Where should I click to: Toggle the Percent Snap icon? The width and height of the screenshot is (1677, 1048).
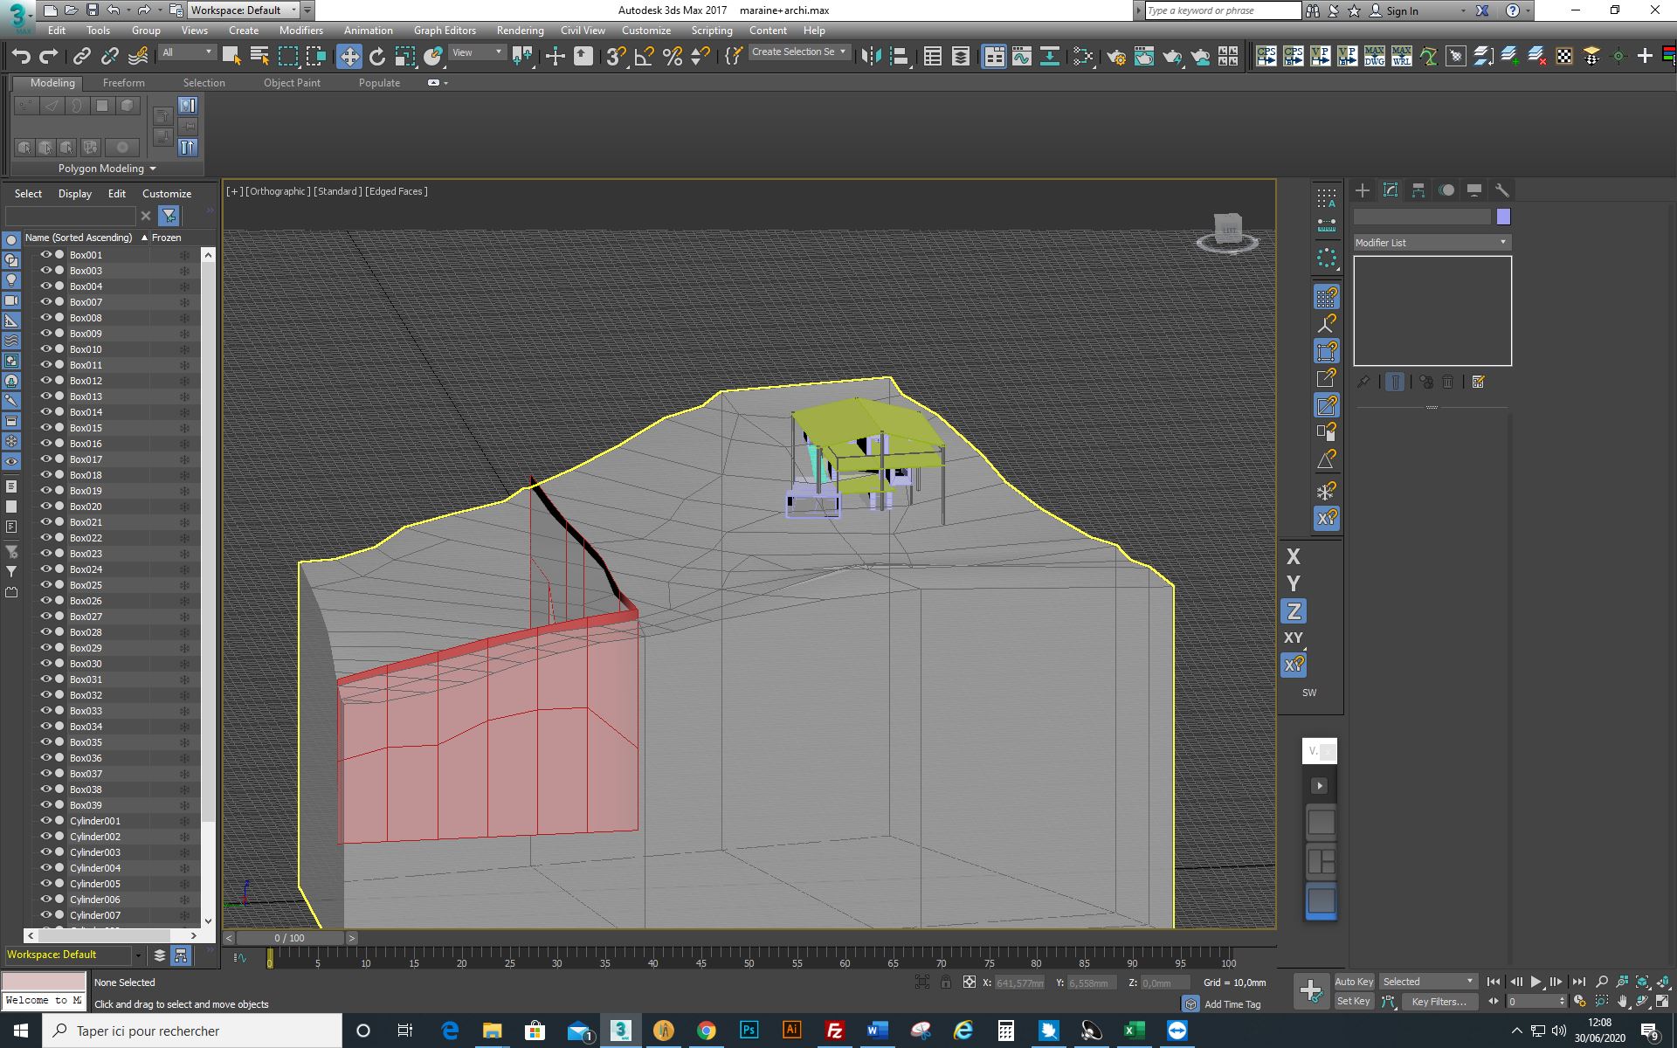coord(673,56)
